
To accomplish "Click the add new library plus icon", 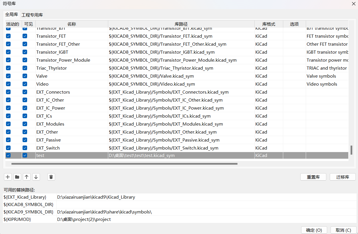I will point(8,177).
